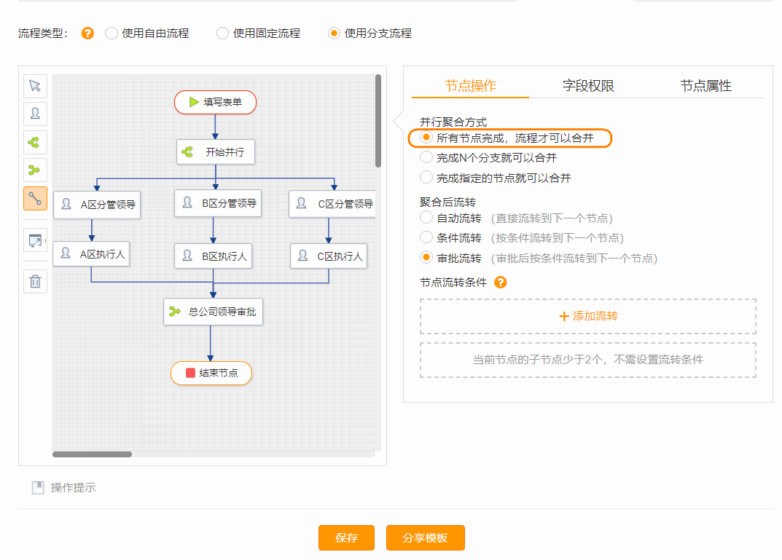Click person icon in C区分管领导 node
782x560 pixels.
(x=301, y=202)
